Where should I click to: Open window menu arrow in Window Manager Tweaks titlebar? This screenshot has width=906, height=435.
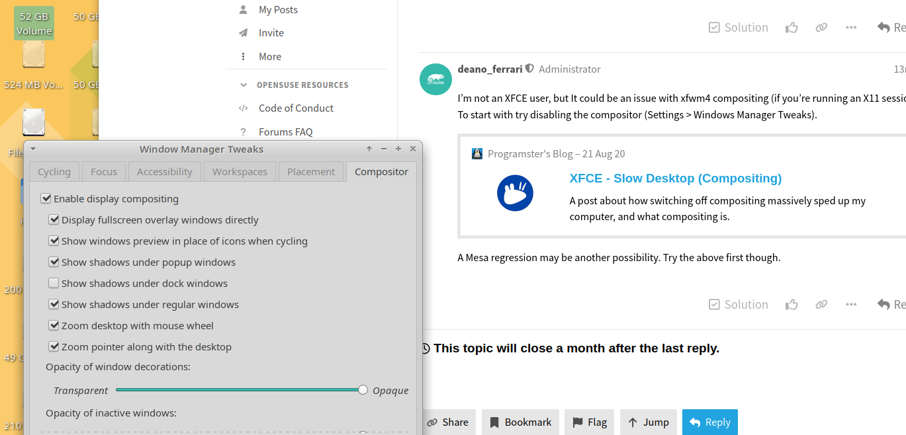[33, 149]
